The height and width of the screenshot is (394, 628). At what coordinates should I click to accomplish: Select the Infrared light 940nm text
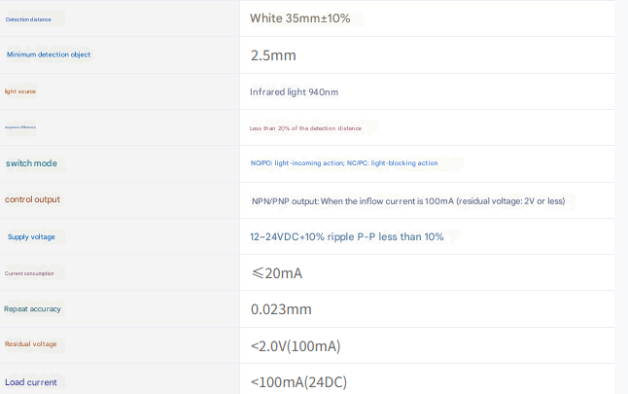coord(294,91)
